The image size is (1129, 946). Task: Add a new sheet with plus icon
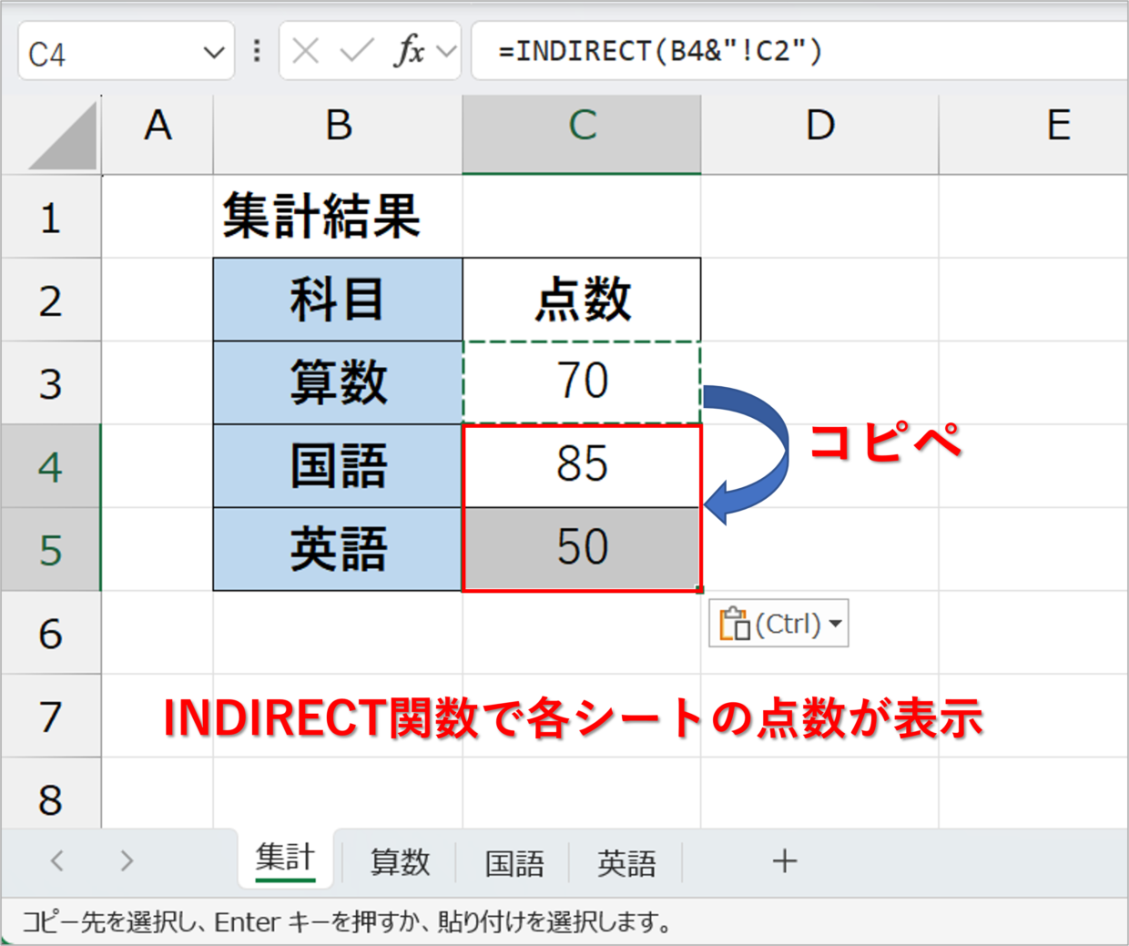[784, 861]
